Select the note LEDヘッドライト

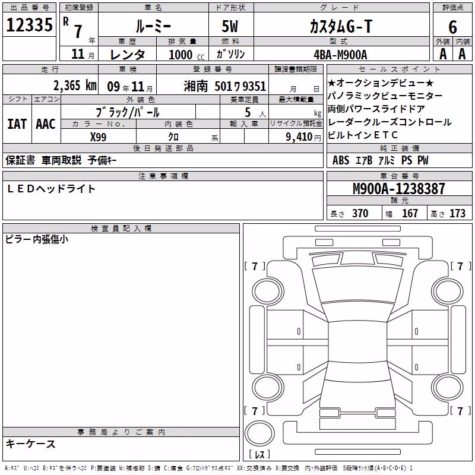[51, 189]
